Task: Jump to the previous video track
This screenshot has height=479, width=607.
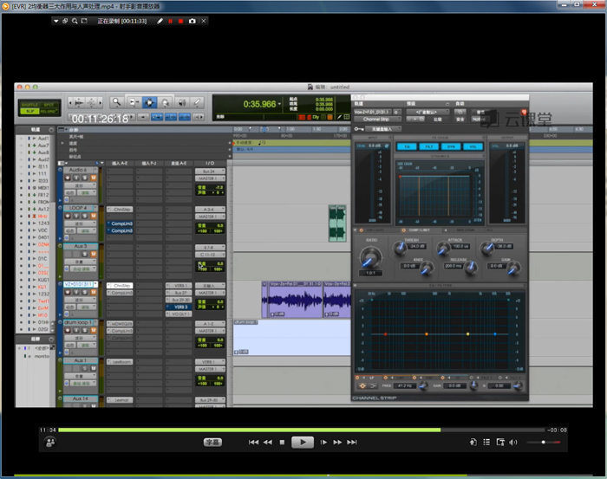Action: (x=253, y=443)
